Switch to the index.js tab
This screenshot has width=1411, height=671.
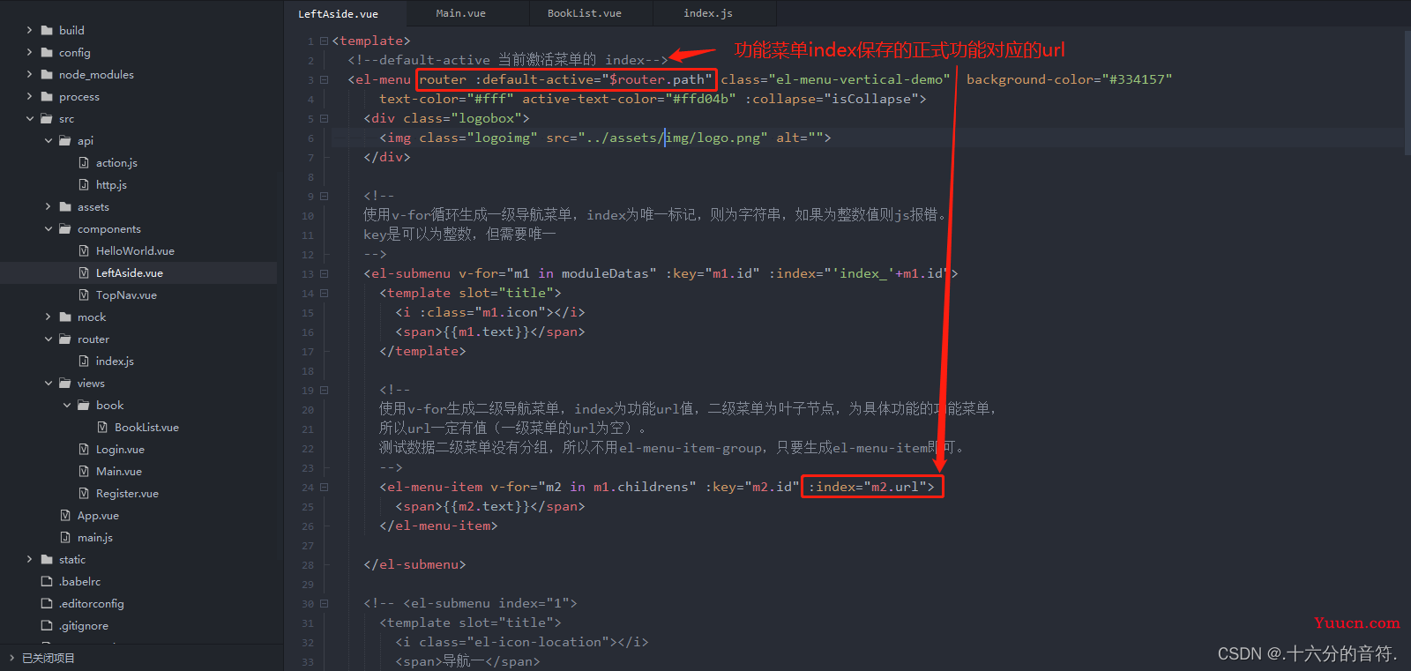(x=707, y=13)
